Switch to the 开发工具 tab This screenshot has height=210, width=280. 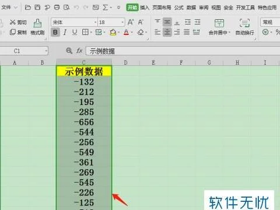[245, 8]
